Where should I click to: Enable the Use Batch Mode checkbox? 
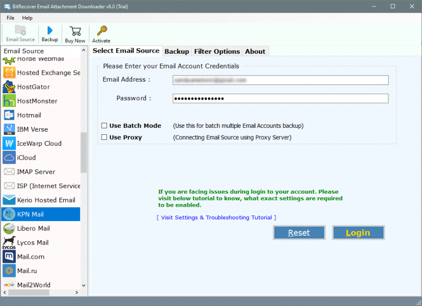104,126
